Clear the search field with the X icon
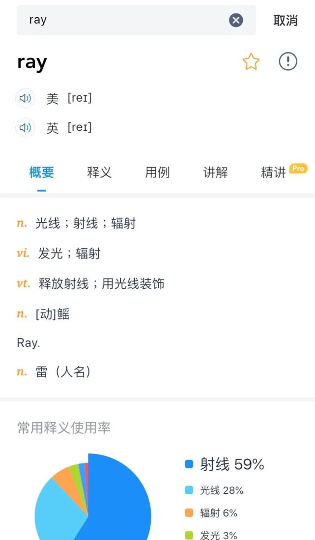Screen dimensions: 315x540 coord(236,20)
